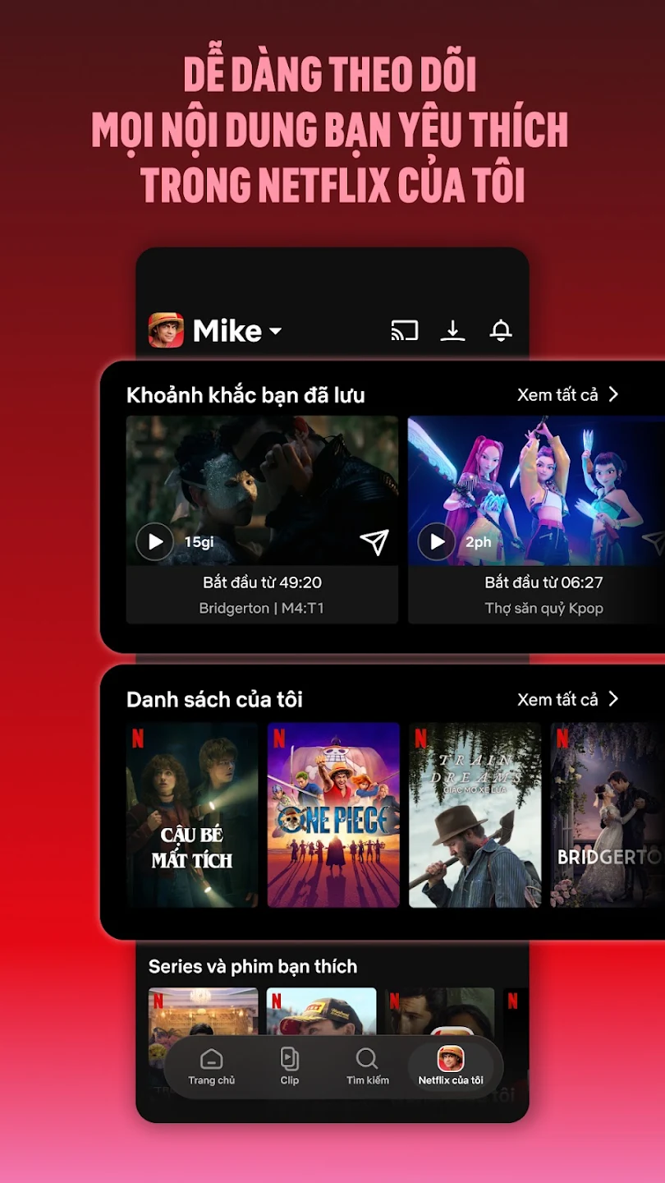Image resolution: width=665 pixels, height=1183 pixels.
Task: Click the Mike profile name
Action: point(227,331)
